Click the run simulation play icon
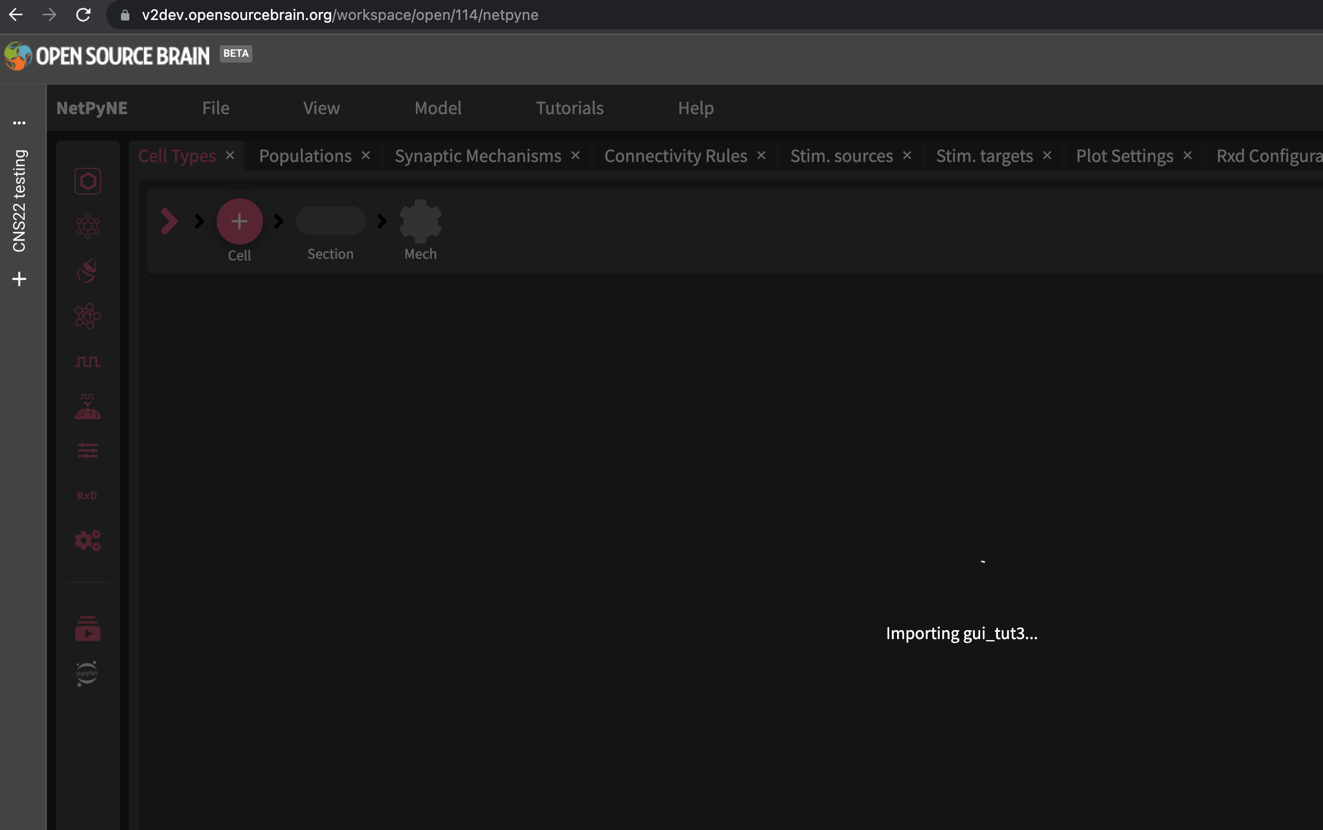 click(x=88, y=629)
